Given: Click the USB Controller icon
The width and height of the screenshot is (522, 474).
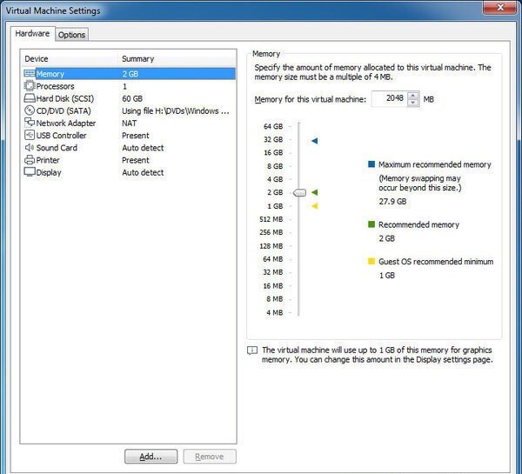Looking at the screenshot, I should click(30, 135).
